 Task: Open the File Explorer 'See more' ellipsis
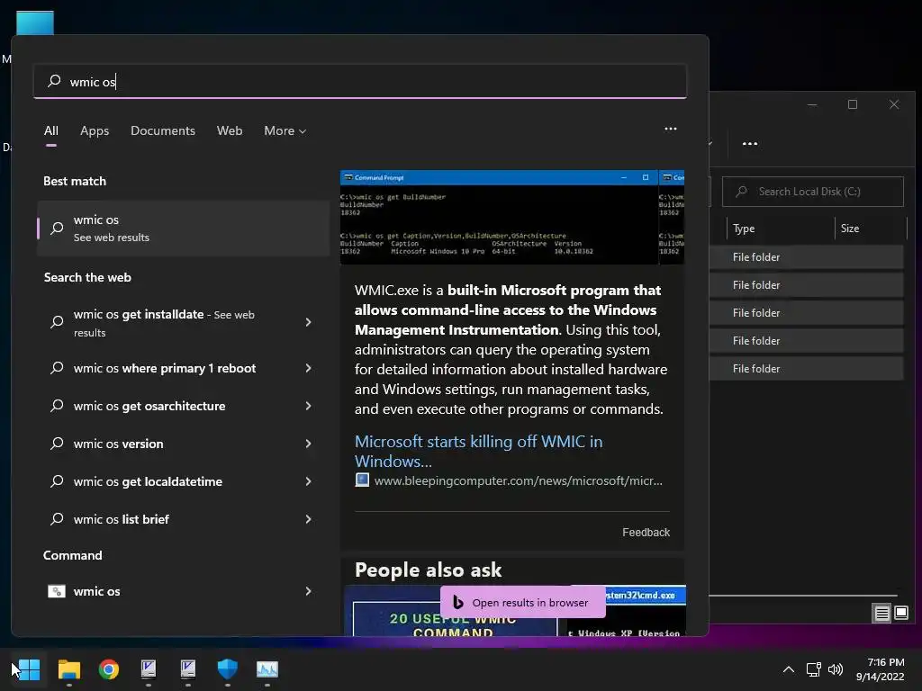pos(750,143)
